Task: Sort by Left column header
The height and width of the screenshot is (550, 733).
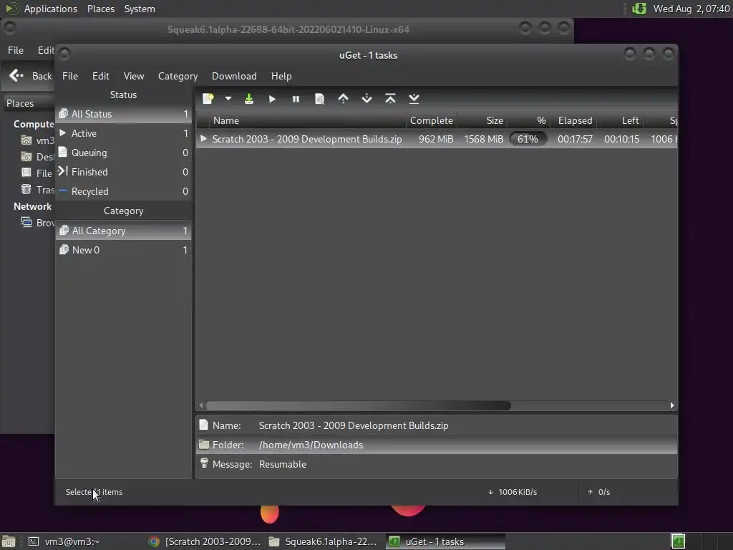Action: point(620,120)
